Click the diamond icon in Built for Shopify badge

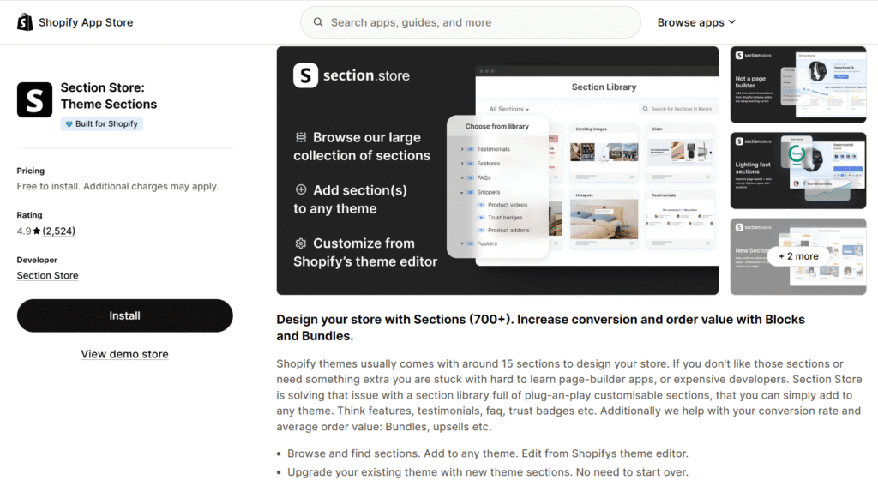coord(69,124)
